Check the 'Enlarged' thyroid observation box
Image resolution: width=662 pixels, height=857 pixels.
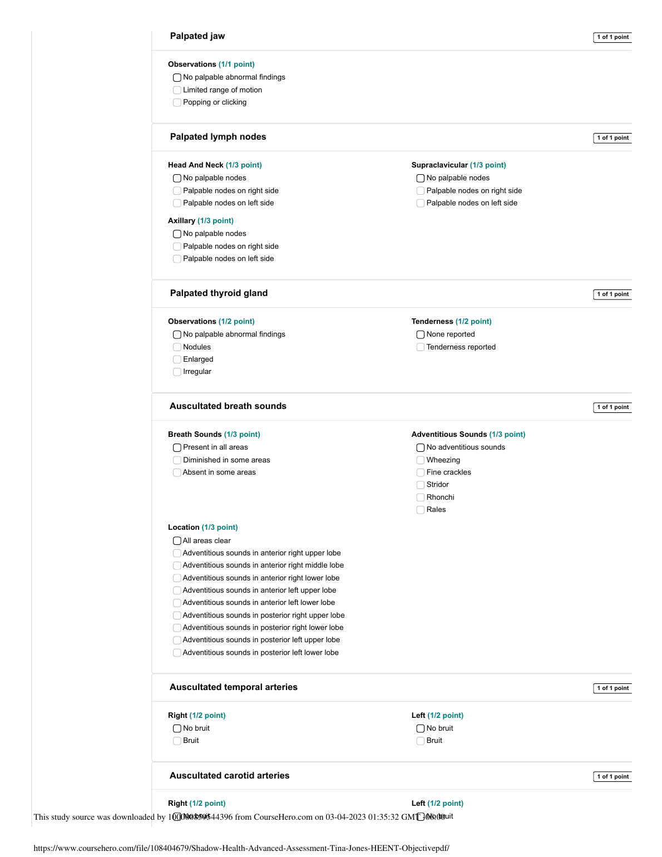click(177, 359)
